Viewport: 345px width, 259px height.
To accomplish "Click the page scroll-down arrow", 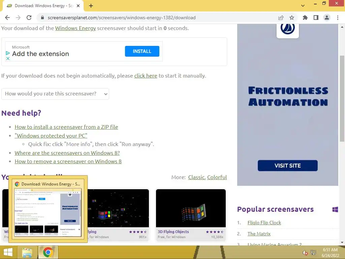I will (x=342, y=242).
